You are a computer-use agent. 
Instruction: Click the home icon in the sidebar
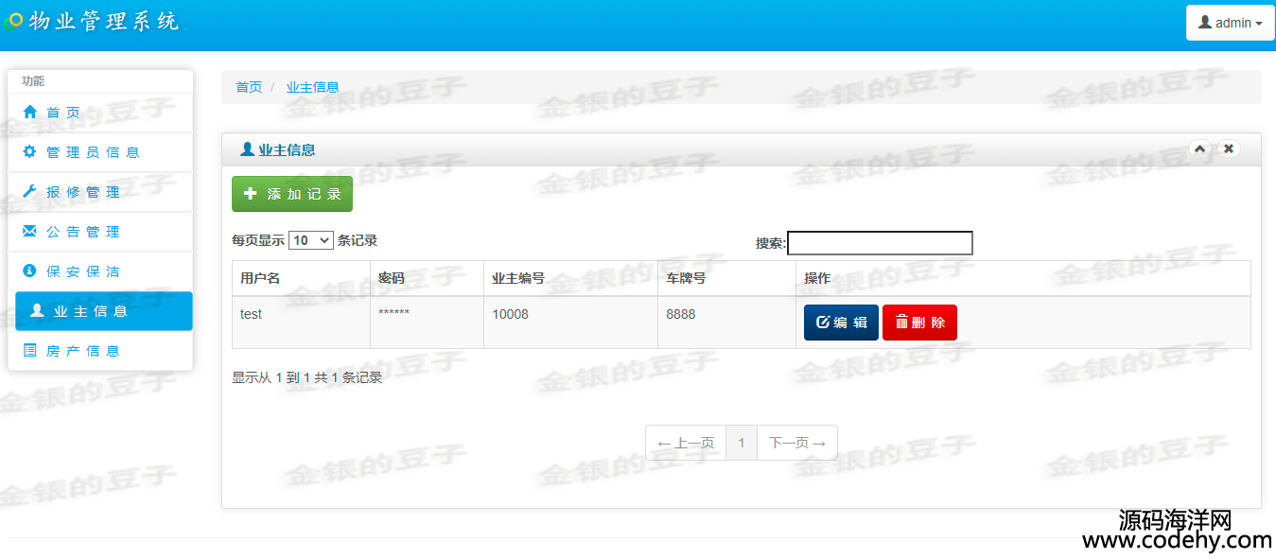[30, 113]
